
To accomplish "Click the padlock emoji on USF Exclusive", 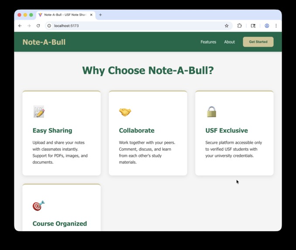I will point(211,112).
